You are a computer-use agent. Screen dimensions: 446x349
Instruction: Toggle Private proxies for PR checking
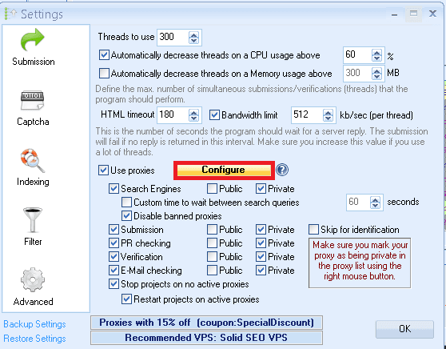(261, 243)
